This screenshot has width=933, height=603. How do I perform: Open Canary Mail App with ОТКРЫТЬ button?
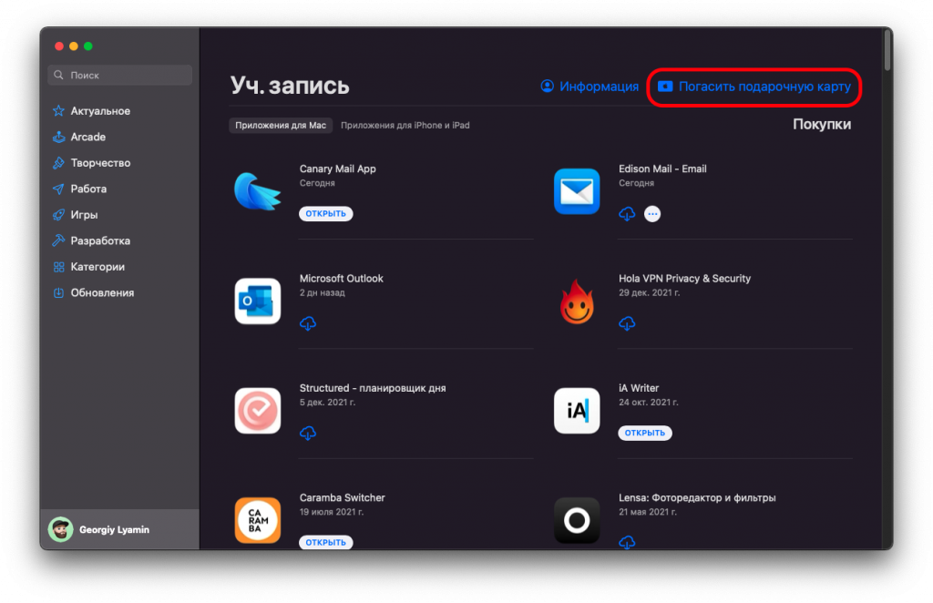(325, 213)
